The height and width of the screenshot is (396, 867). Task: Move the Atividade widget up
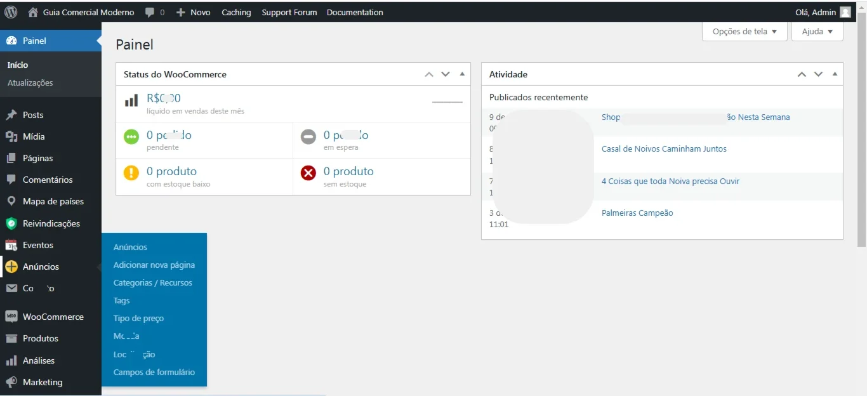point(802,74)
